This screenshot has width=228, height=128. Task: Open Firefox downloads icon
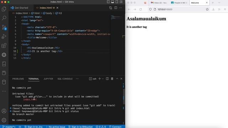213,10
